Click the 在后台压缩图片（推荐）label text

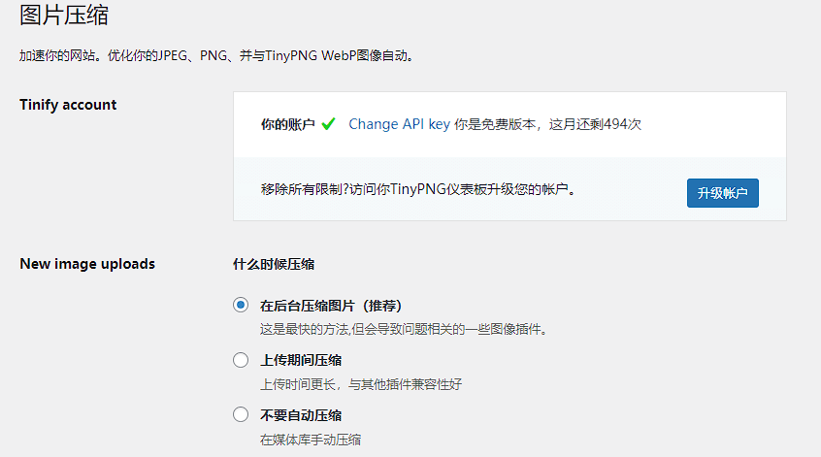(x=331, y=306)
